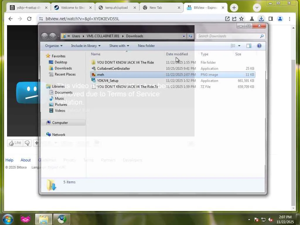Switch to the Welcome to Steam tab

click(73, 8)
